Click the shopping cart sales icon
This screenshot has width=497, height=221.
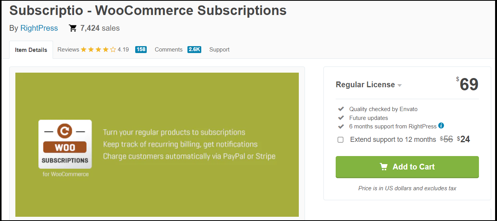click(x=73, y=28)
